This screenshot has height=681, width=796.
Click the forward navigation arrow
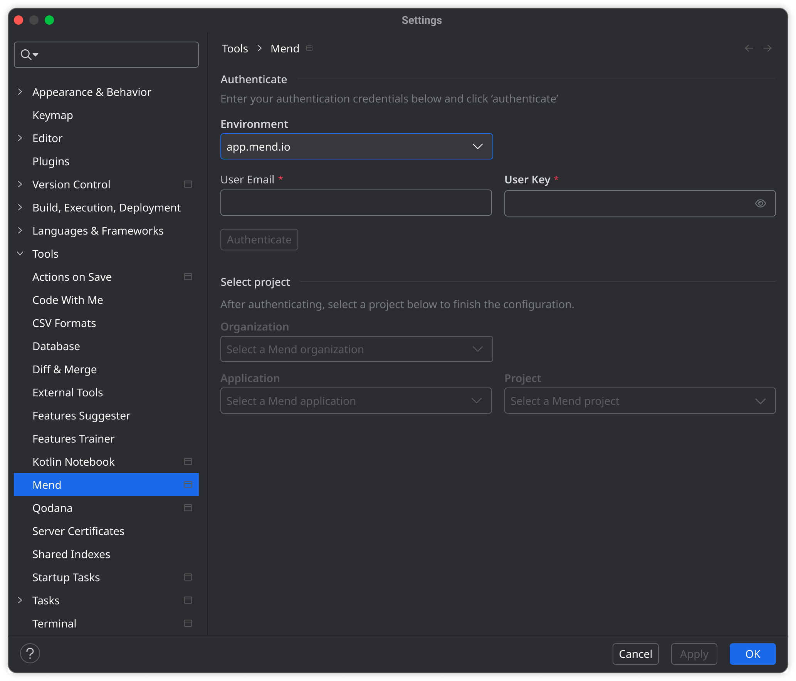click(767, 48)
